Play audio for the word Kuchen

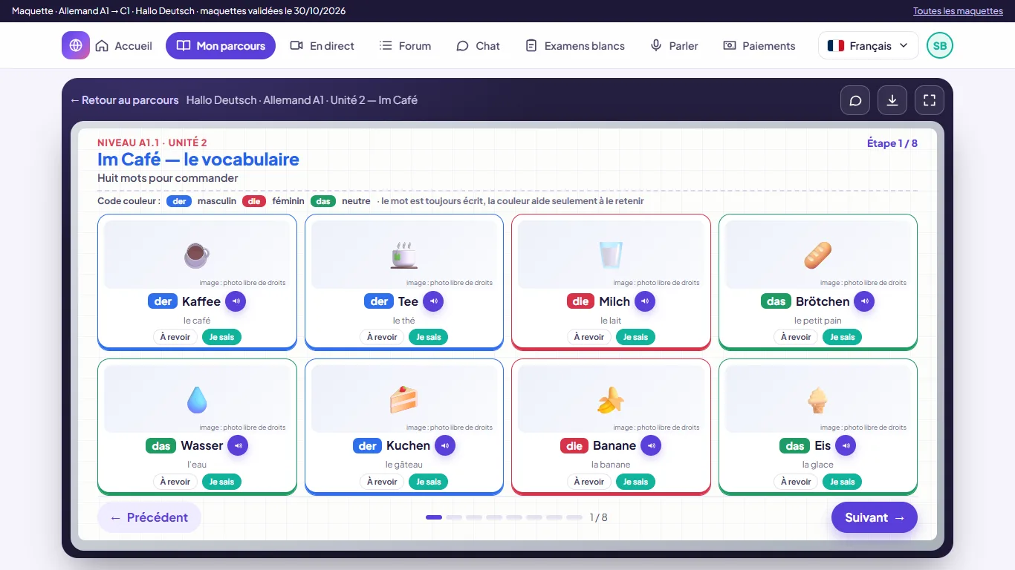point(445,445)
